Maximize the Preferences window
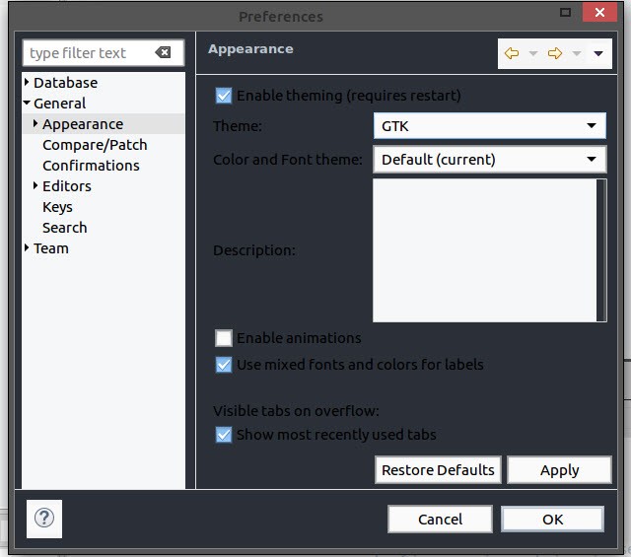631x557 pixels. point(565,13)
